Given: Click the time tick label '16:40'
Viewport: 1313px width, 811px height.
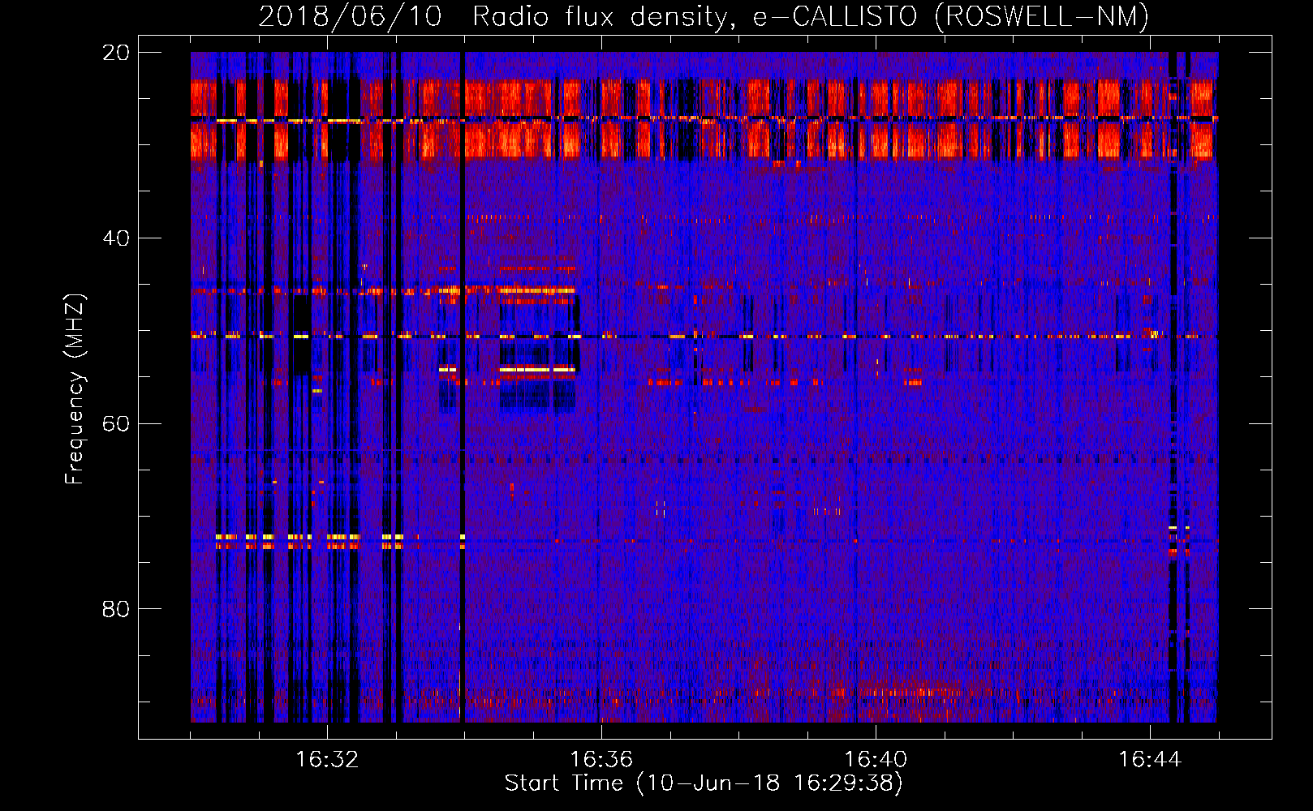Looking at the screenshot, I should (876, 760).
